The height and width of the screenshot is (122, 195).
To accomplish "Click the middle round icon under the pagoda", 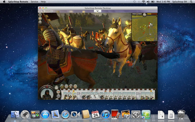I will (40, 19).
